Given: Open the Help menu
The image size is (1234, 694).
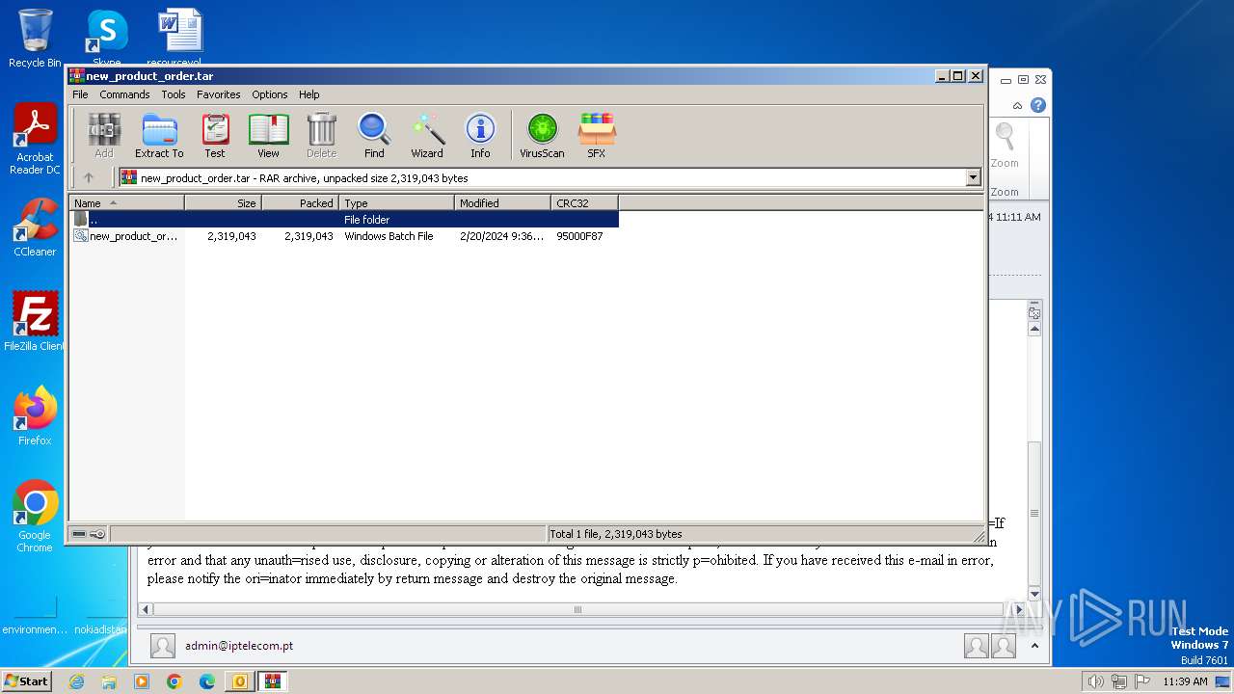Looking at the screenshot, I should (x=308, y=94).
